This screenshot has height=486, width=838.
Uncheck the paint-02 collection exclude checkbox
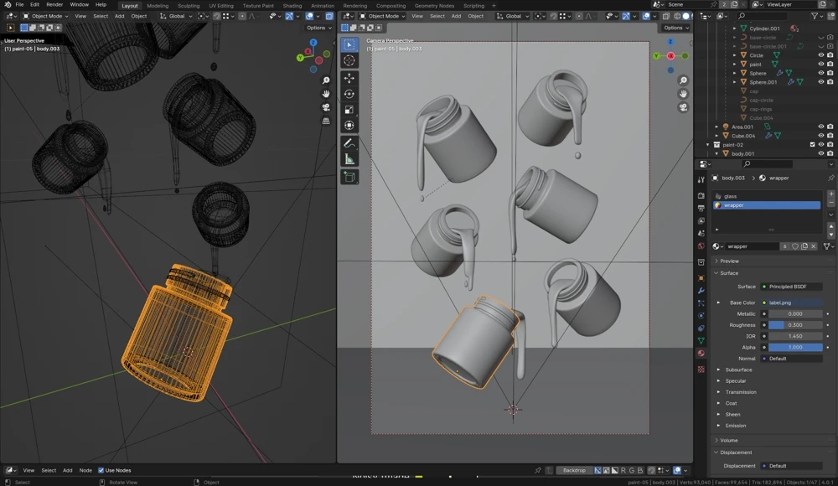(812, 144)
